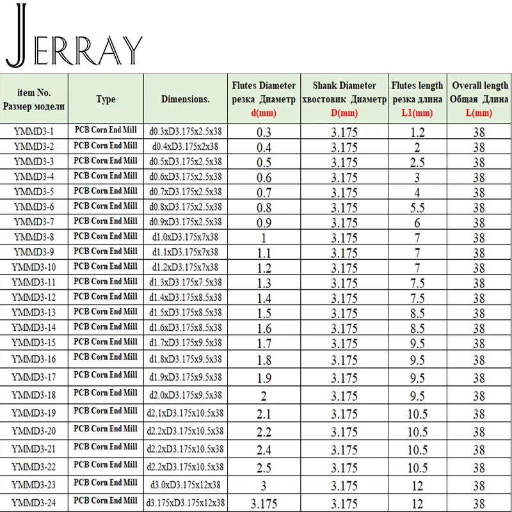This screenshot has height=512, width=512.
Task: Click the 'Shank Diameter' header cell
Action: point(344,99)
